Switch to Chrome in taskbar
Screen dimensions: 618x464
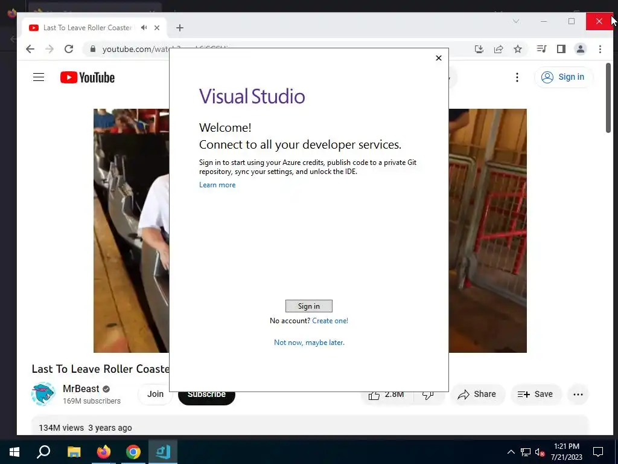tap(133, 452)
